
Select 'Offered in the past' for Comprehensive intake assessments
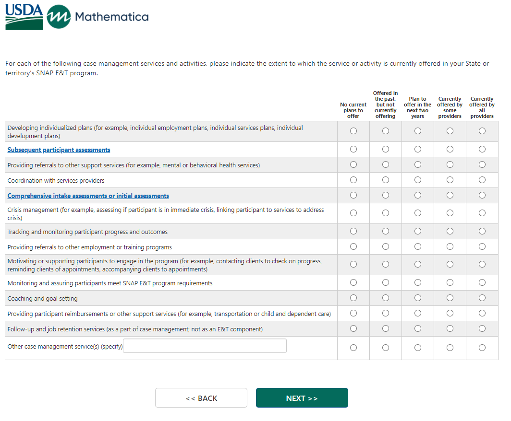386,195
